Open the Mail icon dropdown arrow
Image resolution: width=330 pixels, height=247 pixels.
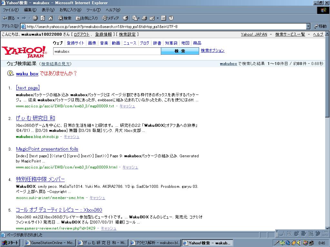pos(139,18)
